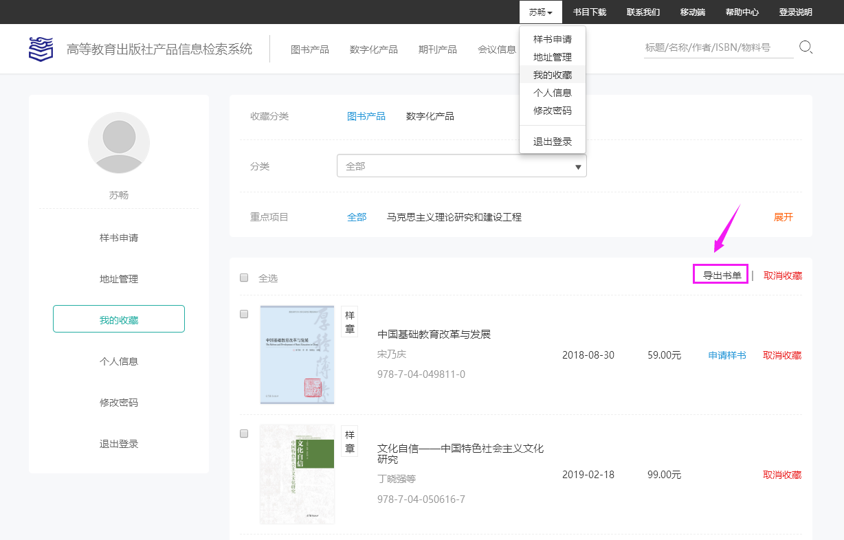Click the search magnifier icon

click(x=806, y=47)
